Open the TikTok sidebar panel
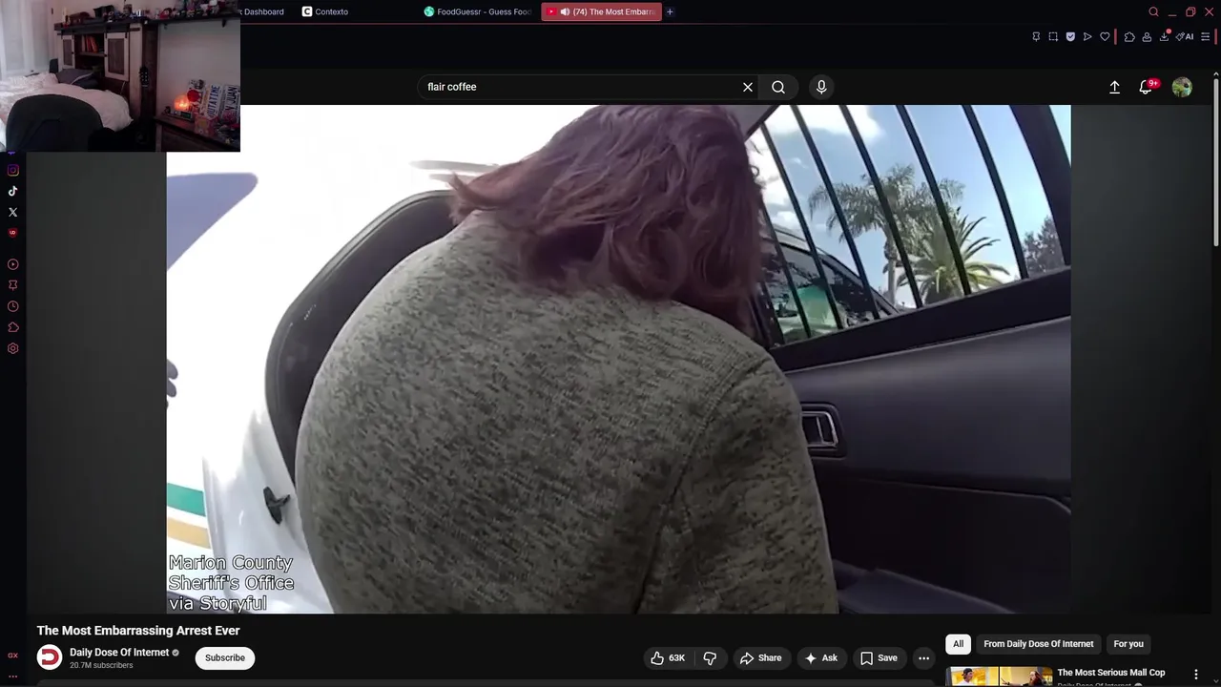The height and width of the screenshot is (687, 1221). coord(13,191)
